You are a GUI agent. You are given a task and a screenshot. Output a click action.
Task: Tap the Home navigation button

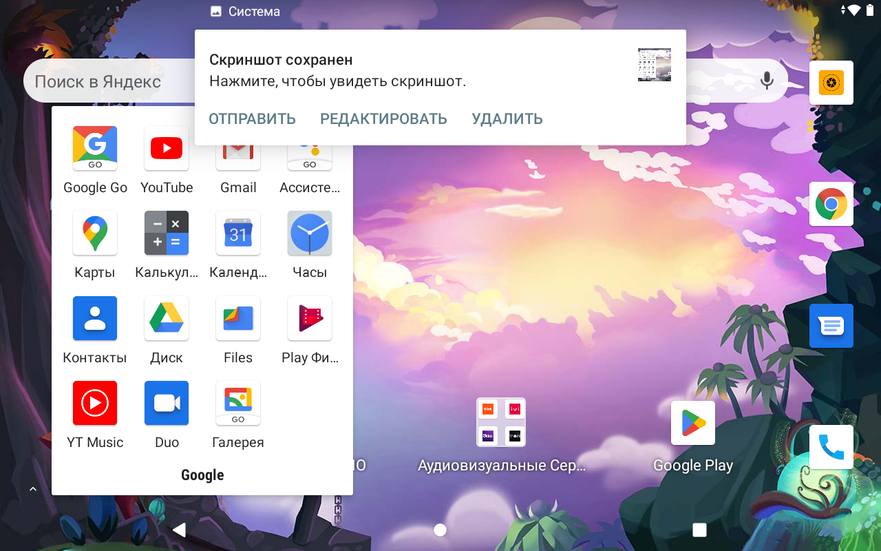(x=440, y=530)
